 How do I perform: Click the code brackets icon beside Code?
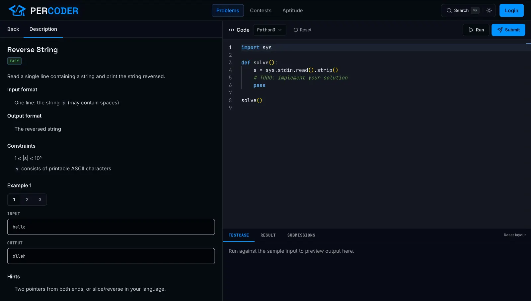point(231,30)
